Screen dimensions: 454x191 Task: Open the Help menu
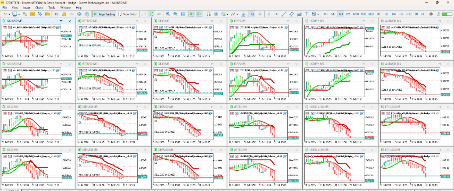point(79,8)
